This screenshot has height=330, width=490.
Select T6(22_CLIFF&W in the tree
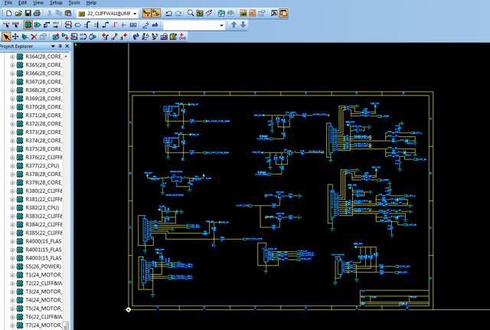[x=44, y=317]
